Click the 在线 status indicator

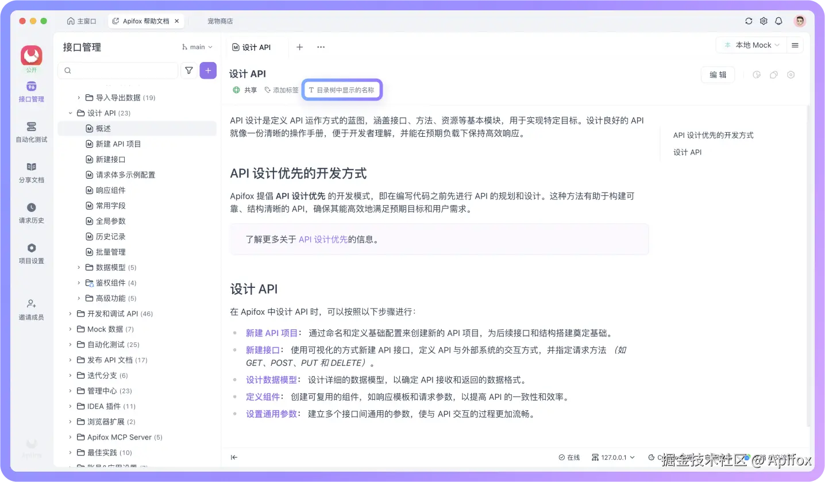click(x=569, y=457)
